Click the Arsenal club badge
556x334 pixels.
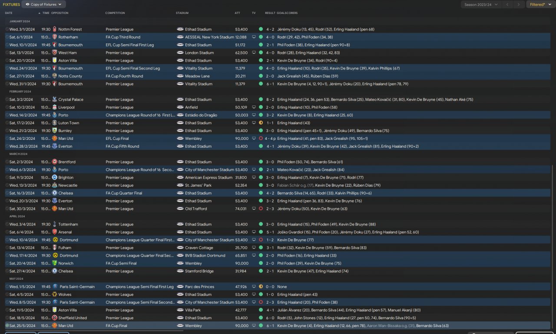coord(55,232)
